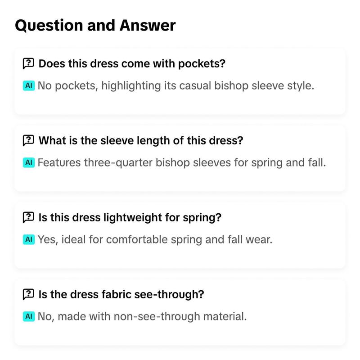Click the AI badge on the pockets answer
The height and width of the screenshot is (360, 360).
coord(29,85)
